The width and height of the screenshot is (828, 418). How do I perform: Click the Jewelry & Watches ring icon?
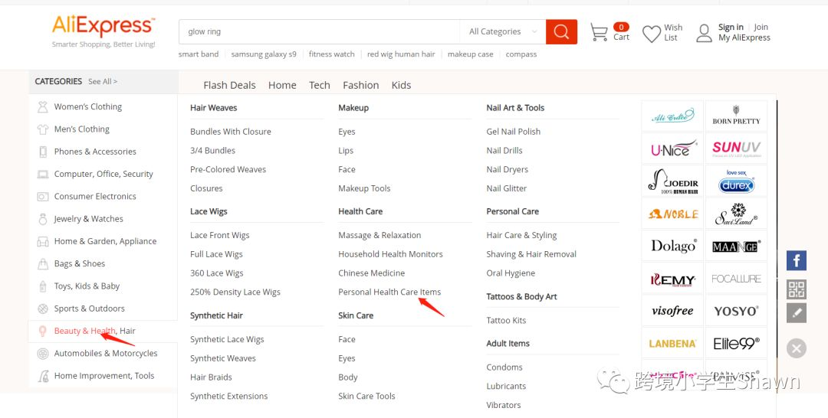[43, 219]
